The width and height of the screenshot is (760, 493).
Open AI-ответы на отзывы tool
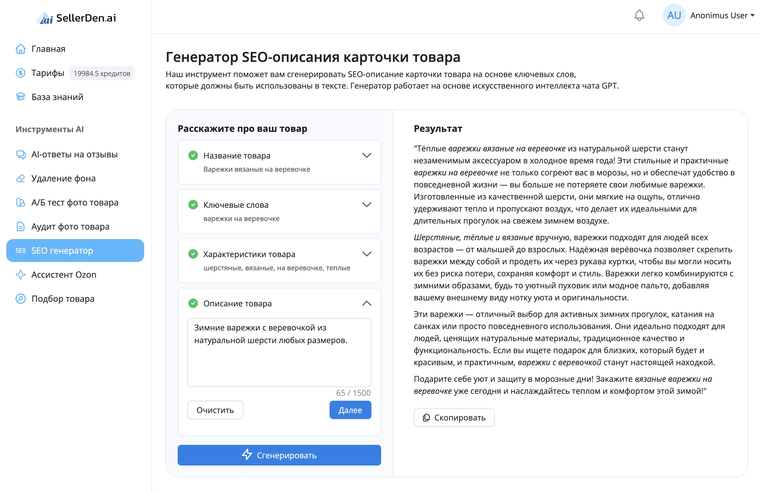75,154
